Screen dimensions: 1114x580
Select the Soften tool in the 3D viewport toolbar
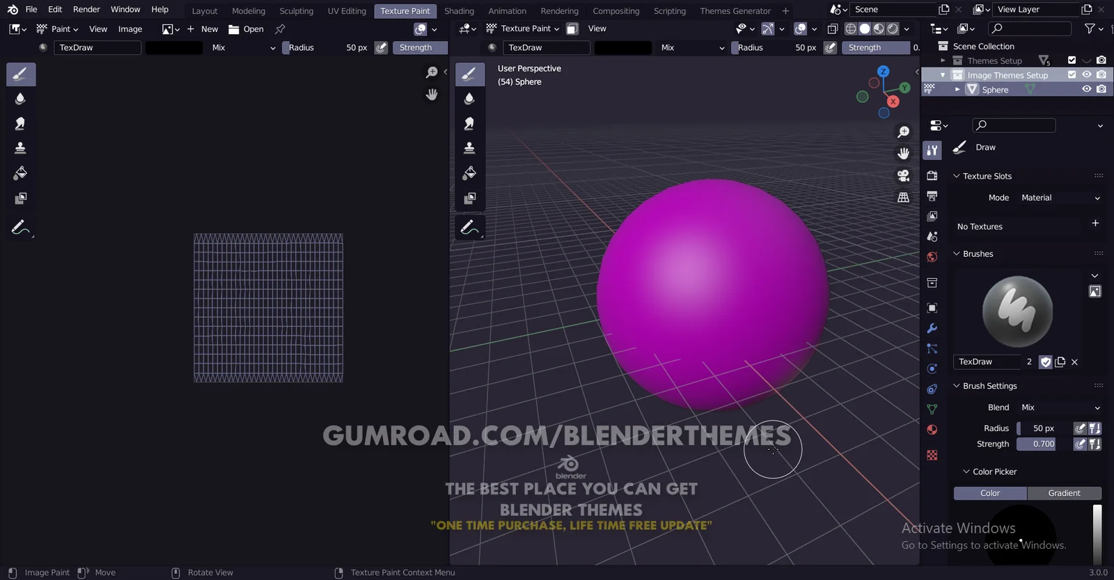click(x=470, y=99)
